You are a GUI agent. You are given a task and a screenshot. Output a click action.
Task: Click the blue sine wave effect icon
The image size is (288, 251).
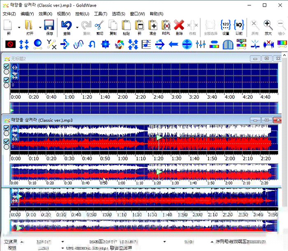coord(79,45)
